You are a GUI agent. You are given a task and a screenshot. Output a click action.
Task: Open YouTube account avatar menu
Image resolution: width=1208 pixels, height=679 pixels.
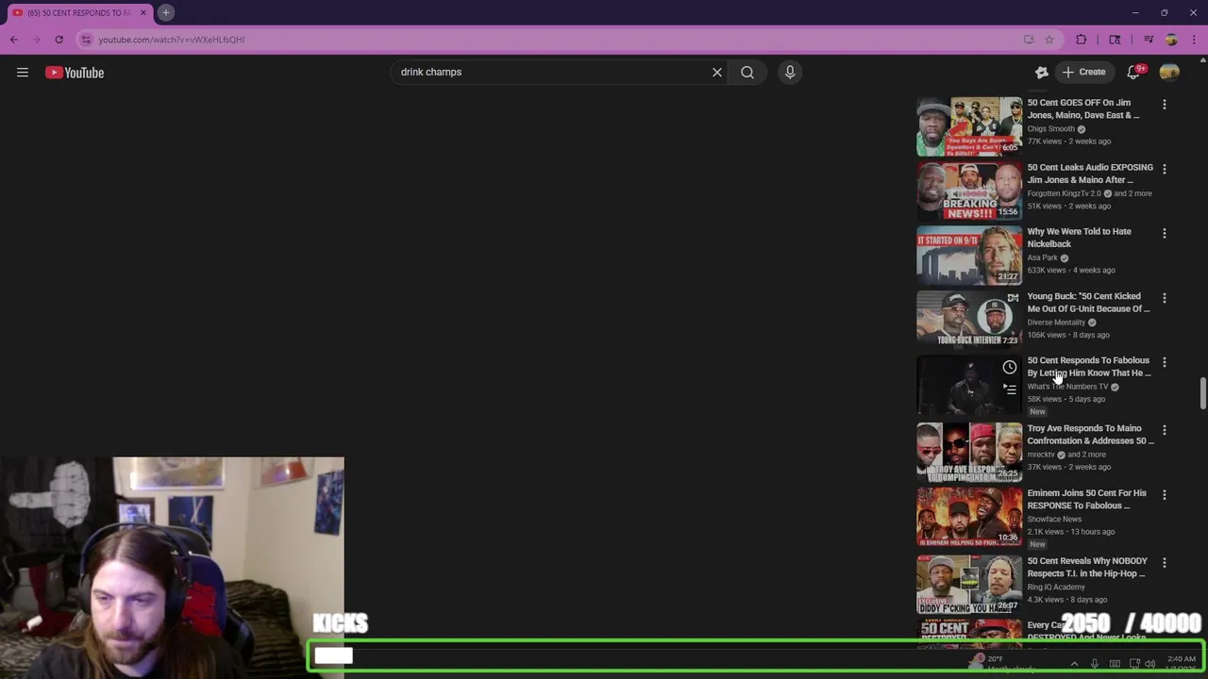click(x=1169, y=73)
